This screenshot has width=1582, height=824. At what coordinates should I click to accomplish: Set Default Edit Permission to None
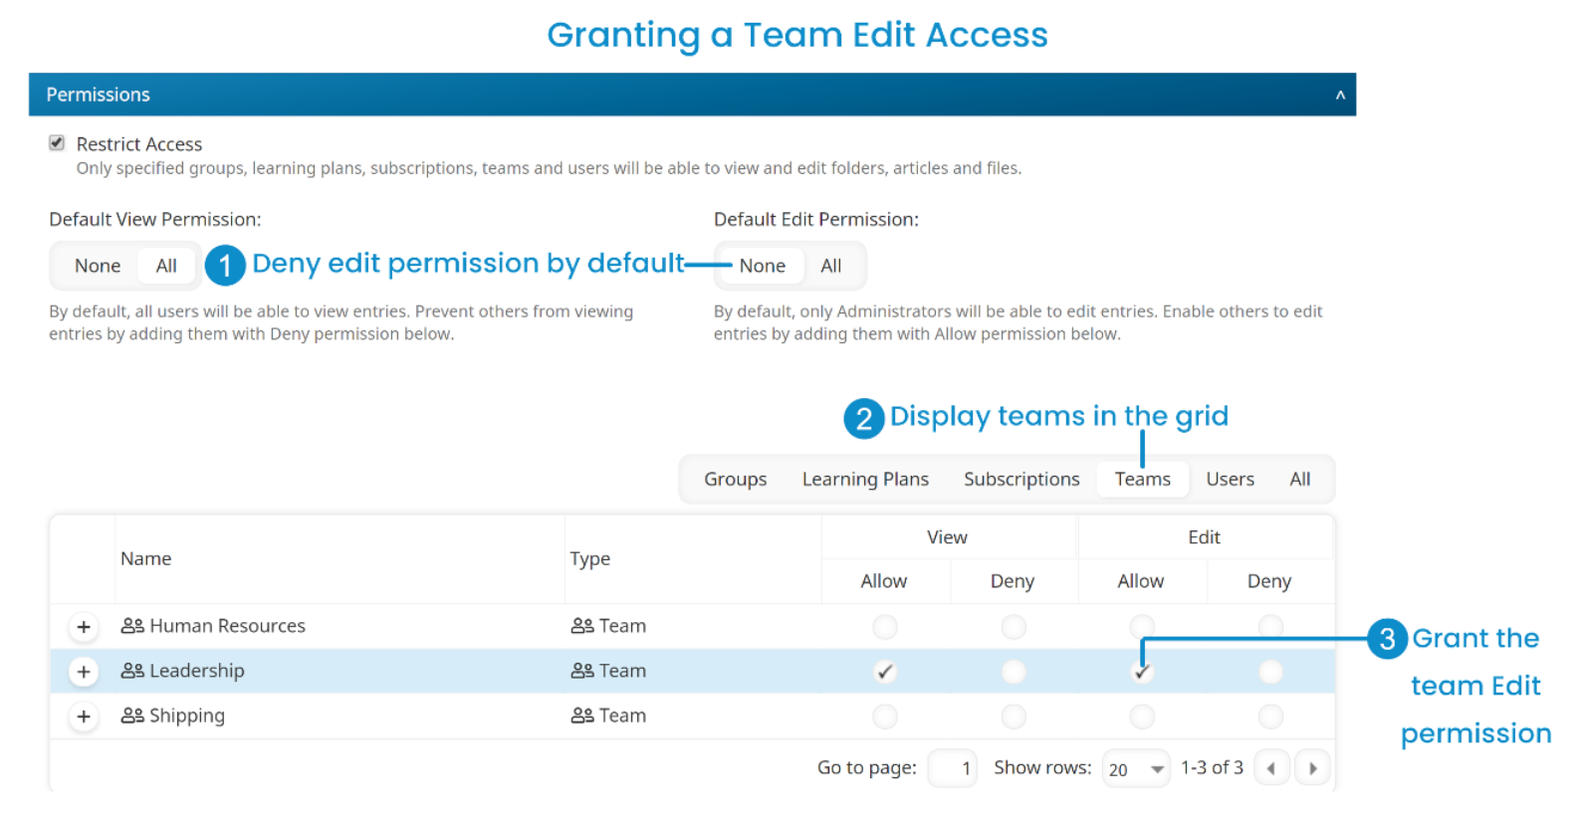(763, 266)
